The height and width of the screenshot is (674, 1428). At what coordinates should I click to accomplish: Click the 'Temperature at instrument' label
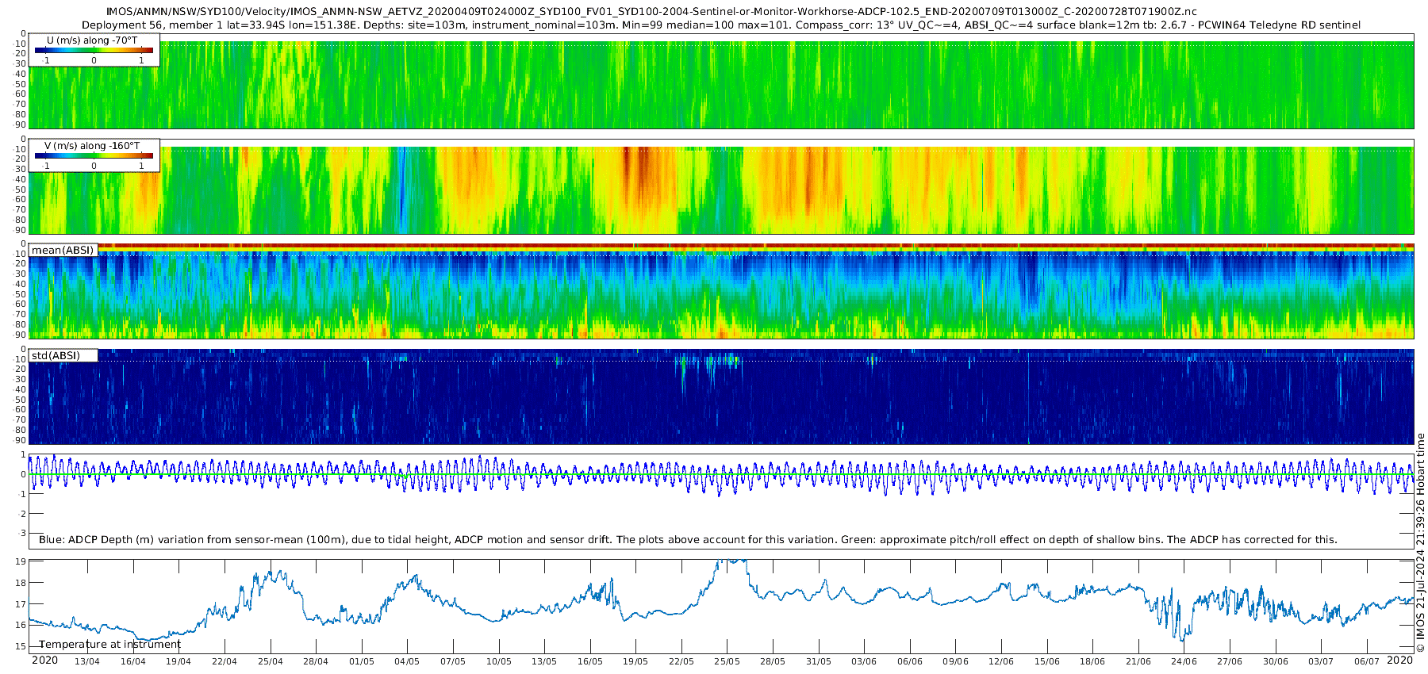(110, 644)
